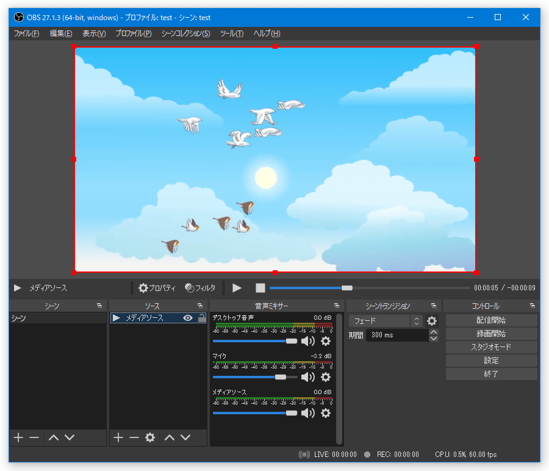
Task: Move the source up in the list
Action: (x=170, y=437)
